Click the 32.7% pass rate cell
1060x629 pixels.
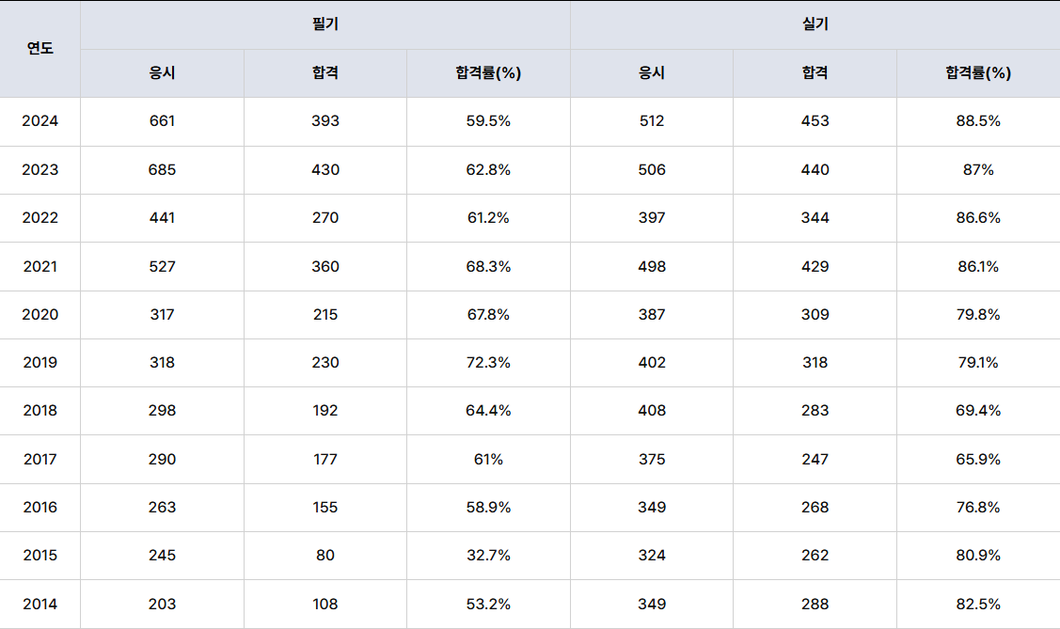488,556
